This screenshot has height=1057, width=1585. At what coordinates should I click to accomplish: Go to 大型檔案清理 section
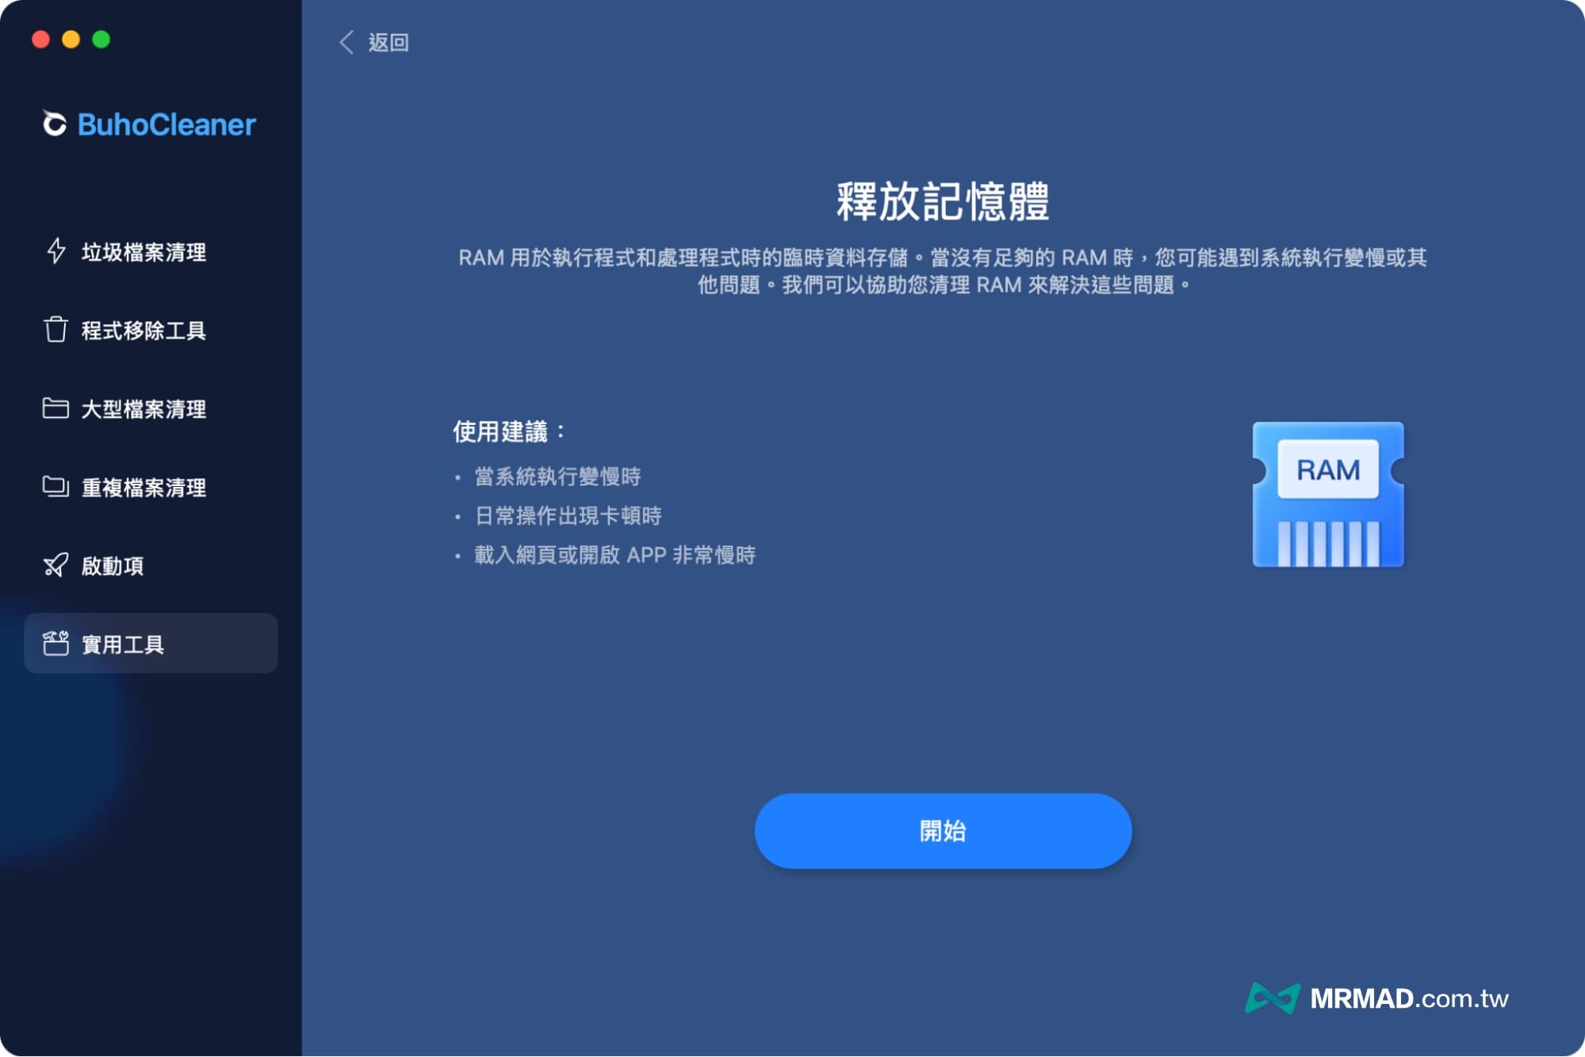(x=144, y=408)
